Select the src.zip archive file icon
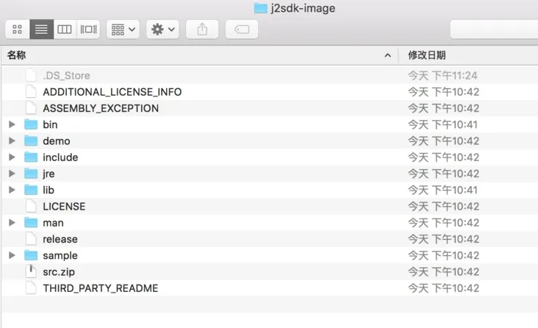This screenshot has width=538, height=328. (31, 271)
